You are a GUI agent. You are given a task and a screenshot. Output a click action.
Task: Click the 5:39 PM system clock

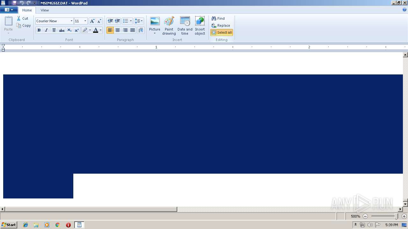click(x=391, y=225)
